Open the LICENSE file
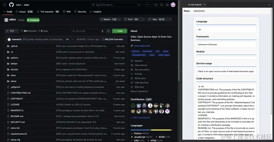This screenshot has width=274, height=142. point(15,105)
